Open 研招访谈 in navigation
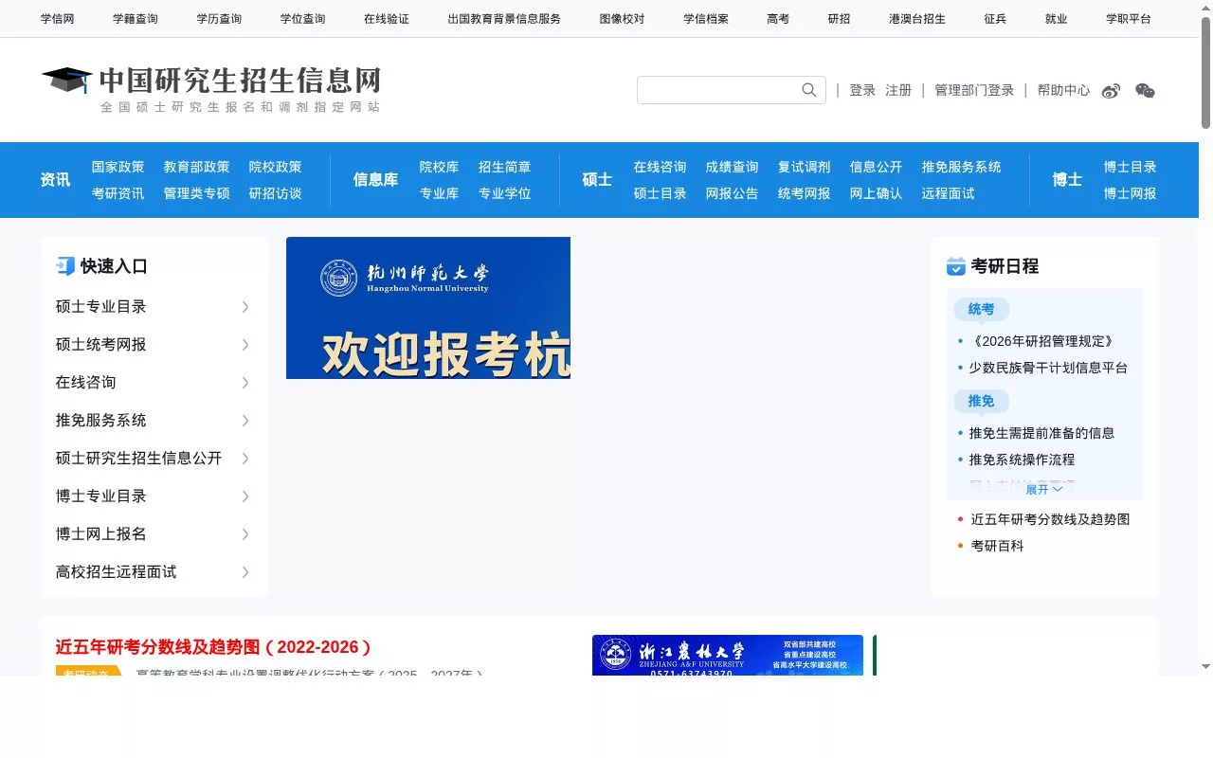The width and height of the screenshot is (1213, 758). (276, 193)
